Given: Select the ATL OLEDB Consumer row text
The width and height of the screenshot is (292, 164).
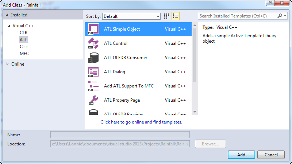Looking at the screenshot, I should 126,58.
